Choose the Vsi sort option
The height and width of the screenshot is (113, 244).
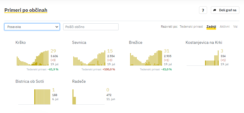pos(235,27)
